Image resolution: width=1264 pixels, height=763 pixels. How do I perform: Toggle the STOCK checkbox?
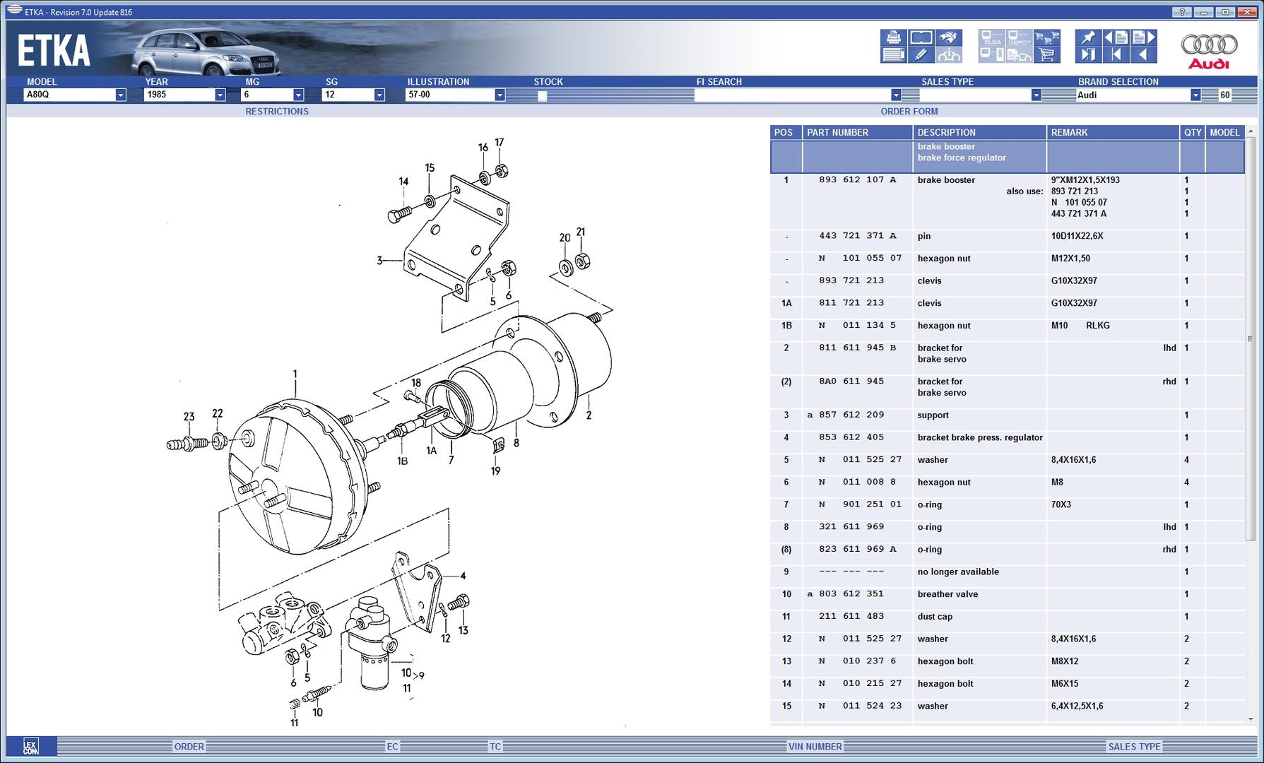click(542, 95)
